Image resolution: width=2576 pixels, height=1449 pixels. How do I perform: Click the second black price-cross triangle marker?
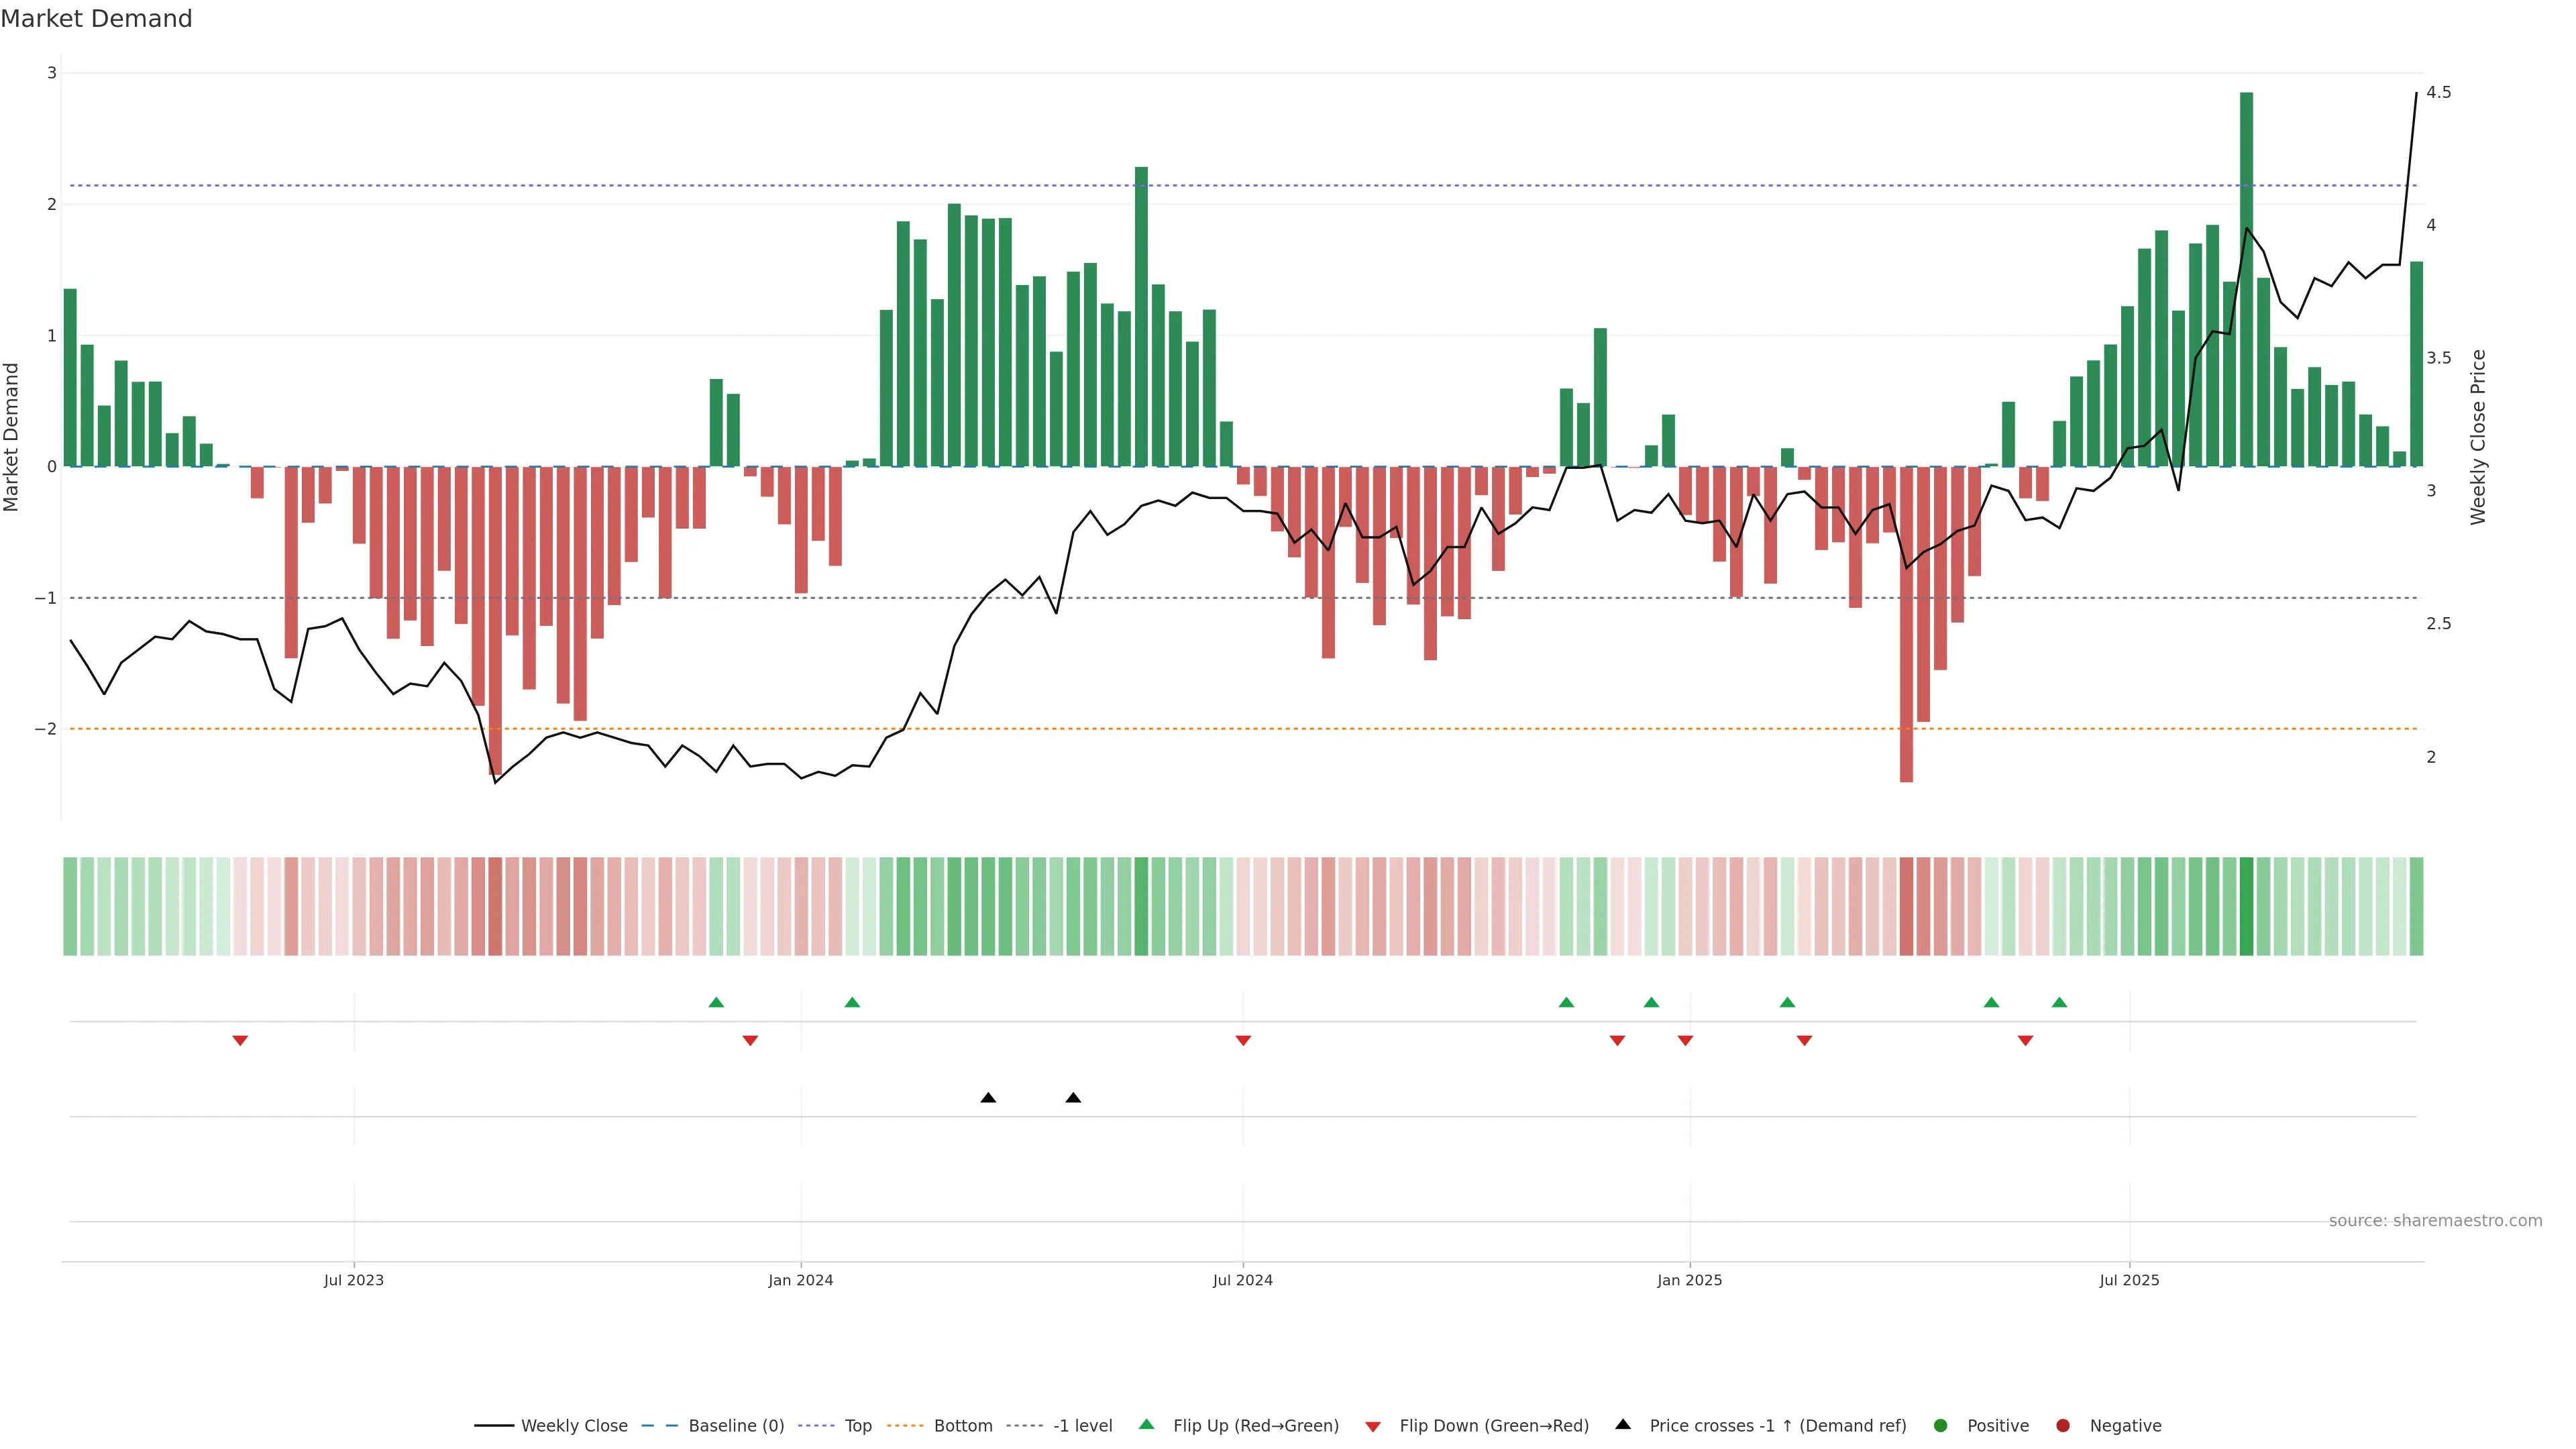tap(1073, 1098)
